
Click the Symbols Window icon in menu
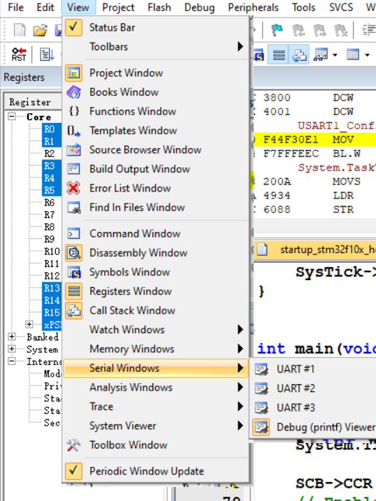[x=74, y=273]
